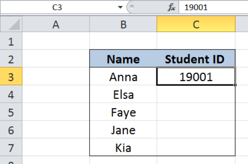Select the cell containing Jane
The image size is (248, 164).
tap(123, 130)
